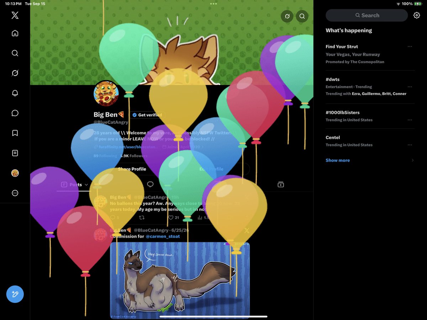427x320 pixels.
Task: Open settings gear next to Search field
Action: point(417,15)
